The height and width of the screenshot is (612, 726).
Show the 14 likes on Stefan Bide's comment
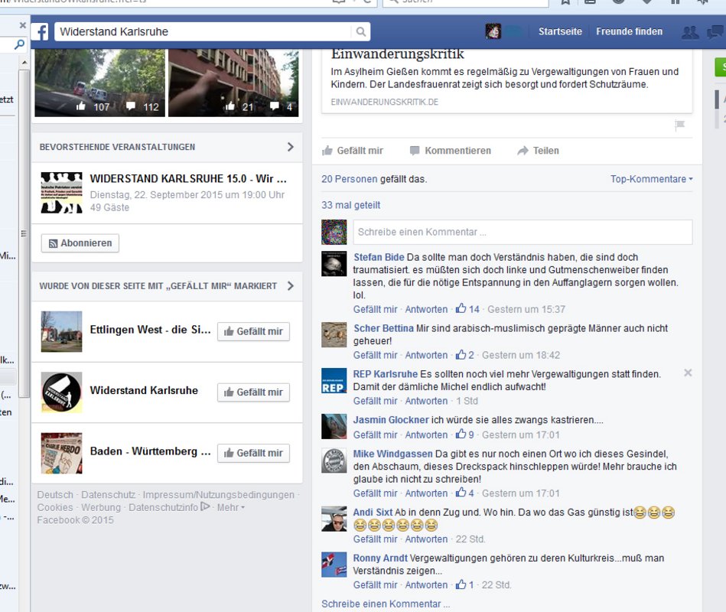[x=467, y=309]
